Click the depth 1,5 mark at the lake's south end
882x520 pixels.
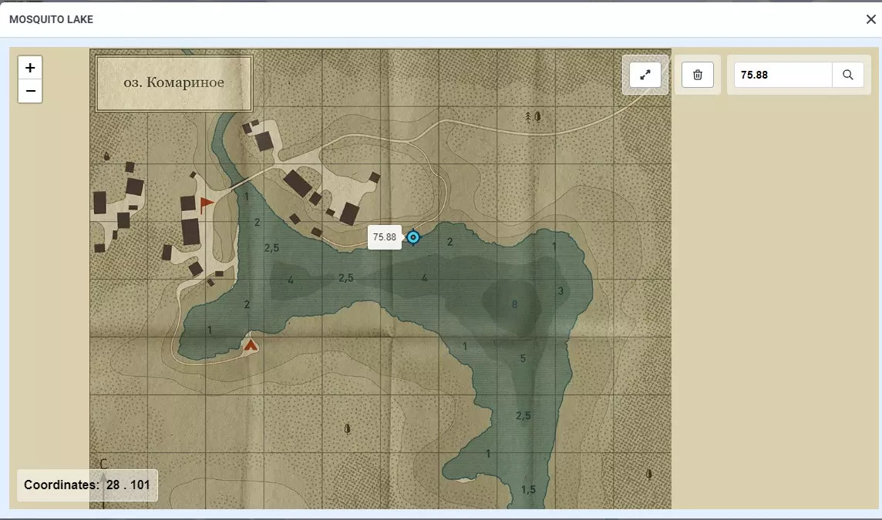(x=528, y=490)
